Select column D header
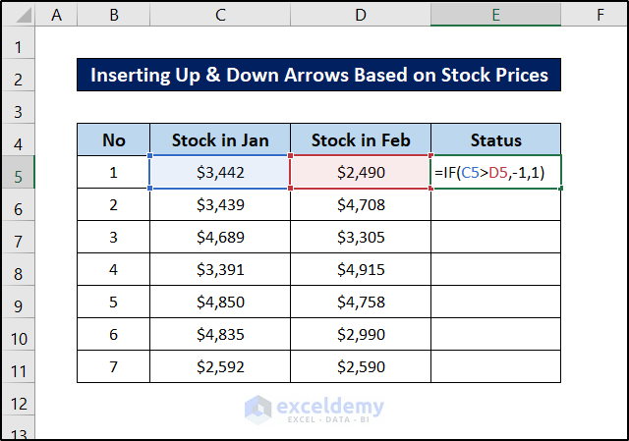 pyautogui.click(x=361, y=15)
